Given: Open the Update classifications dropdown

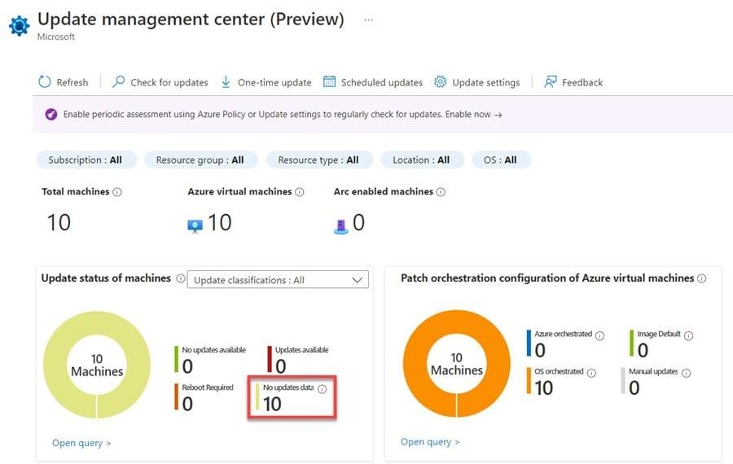Looking at the screenshot, I should pyautogui.click(x=278, y=280).
